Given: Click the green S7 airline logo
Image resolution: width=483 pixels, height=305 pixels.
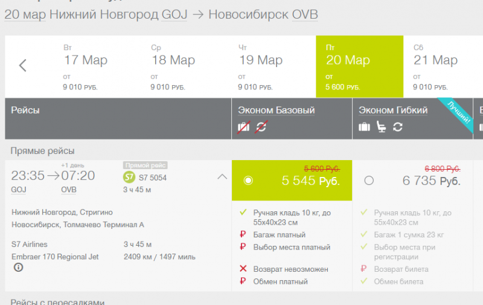Looking at the screenshot, I should click(x=129, y=177).
